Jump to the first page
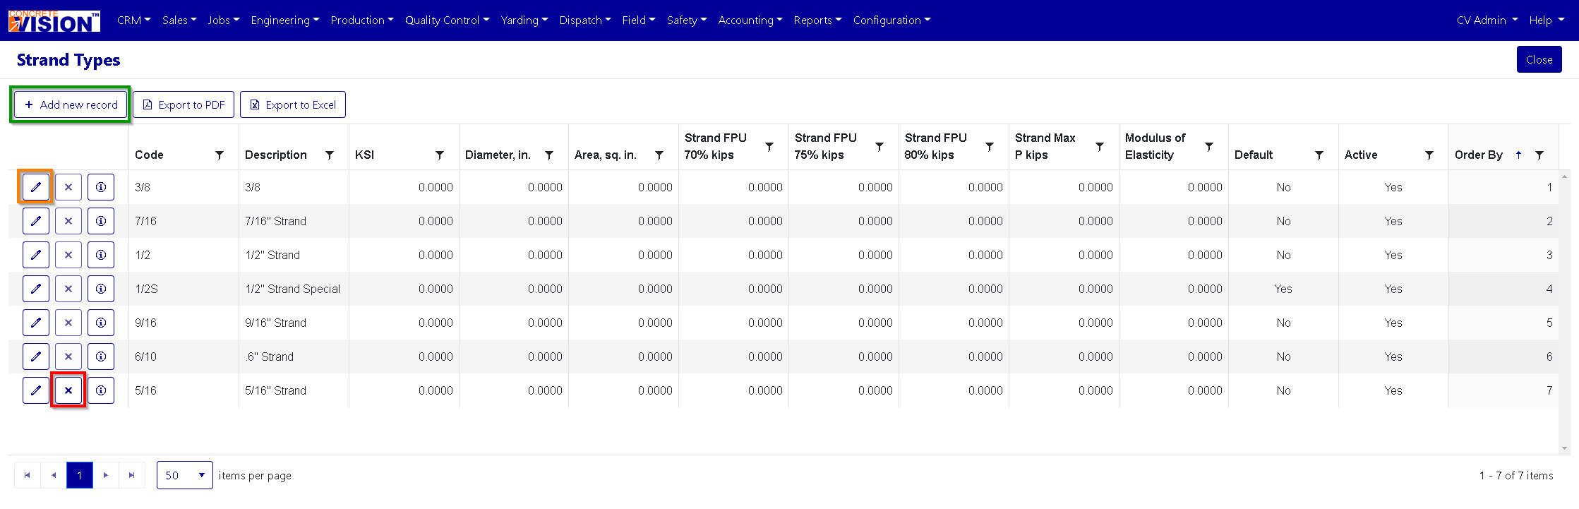The image size is (1579, 509). point(28,475)
